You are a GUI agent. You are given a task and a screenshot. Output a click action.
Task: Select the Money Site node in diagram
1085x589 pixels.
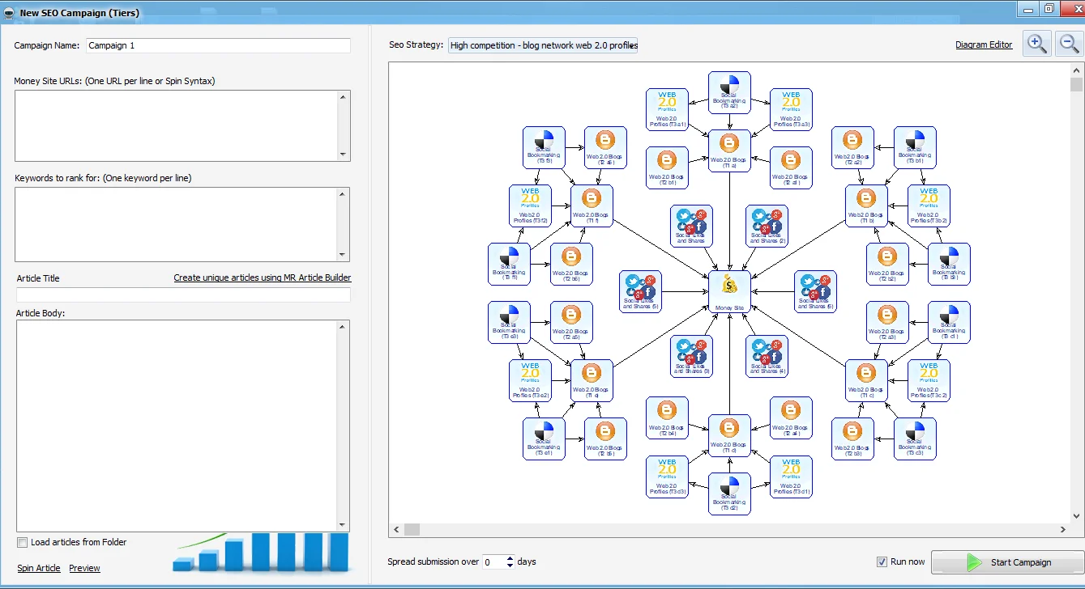729,291
